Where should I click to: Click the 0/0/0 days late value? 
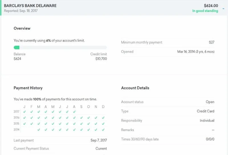coord(210,139)
